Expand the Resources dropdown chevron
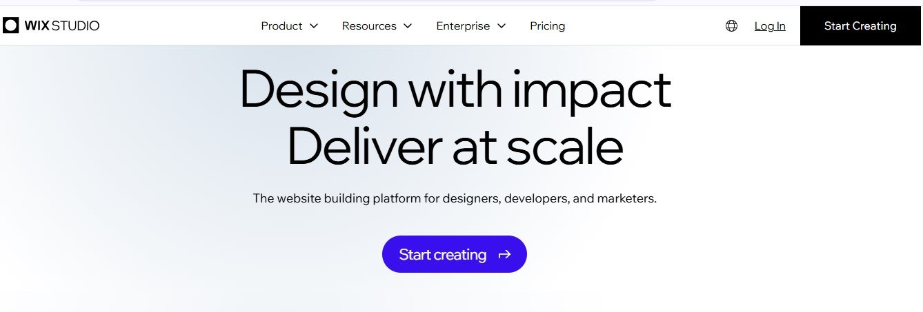923x312 pixels. (408, 26)
